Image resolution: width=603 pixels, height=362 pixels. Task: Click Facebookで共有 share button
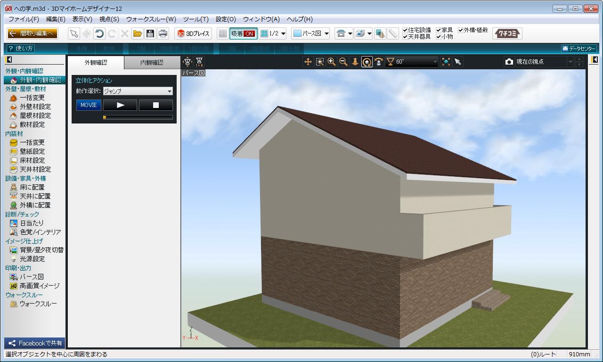(x=35, y=343)
